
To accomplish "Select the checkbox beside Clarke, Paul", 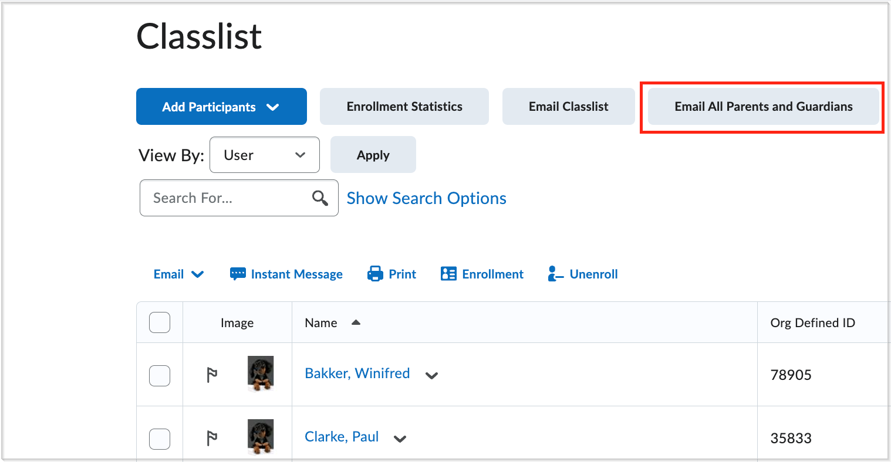I will point(159,439).
